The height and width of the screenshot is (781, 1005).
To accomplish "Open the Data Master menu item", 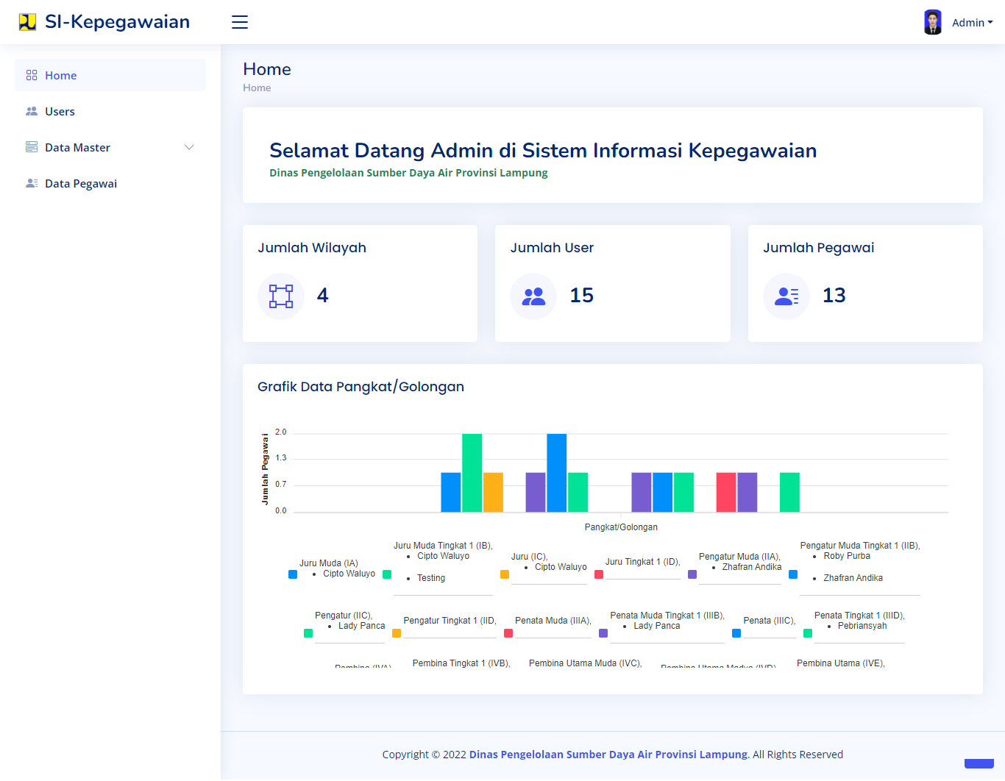I will [77, 148].
